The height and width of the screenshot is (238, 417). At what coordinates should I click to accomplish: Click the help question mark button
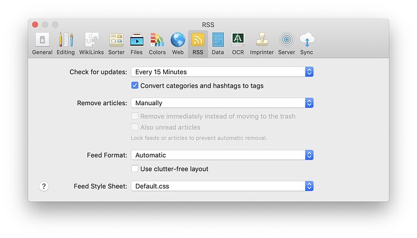44,186
